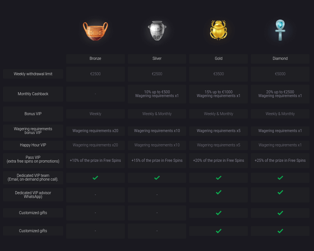Click Diamond checkmark in Dedicated VIP team row
Screen dimensions: 314x251
280,178
